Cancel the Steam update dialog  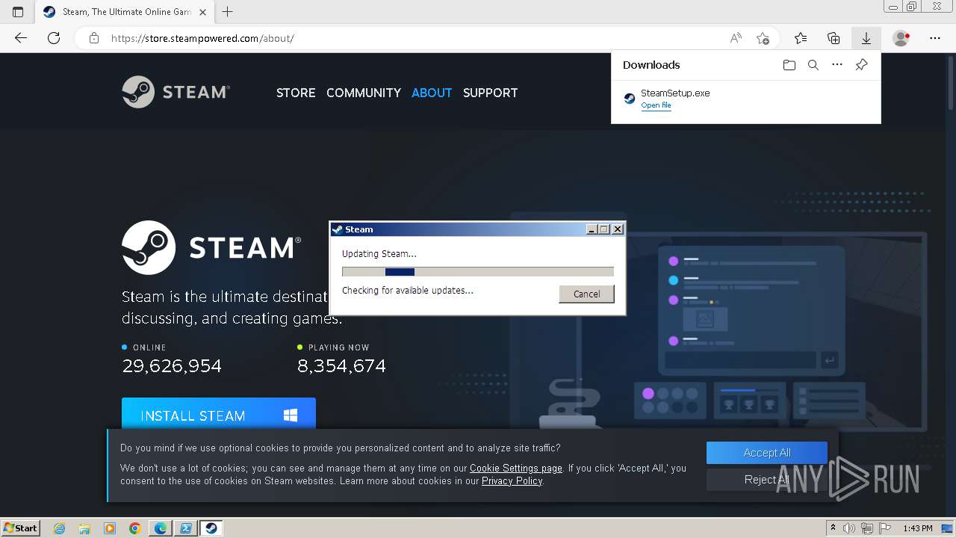[x=586, y=294]
